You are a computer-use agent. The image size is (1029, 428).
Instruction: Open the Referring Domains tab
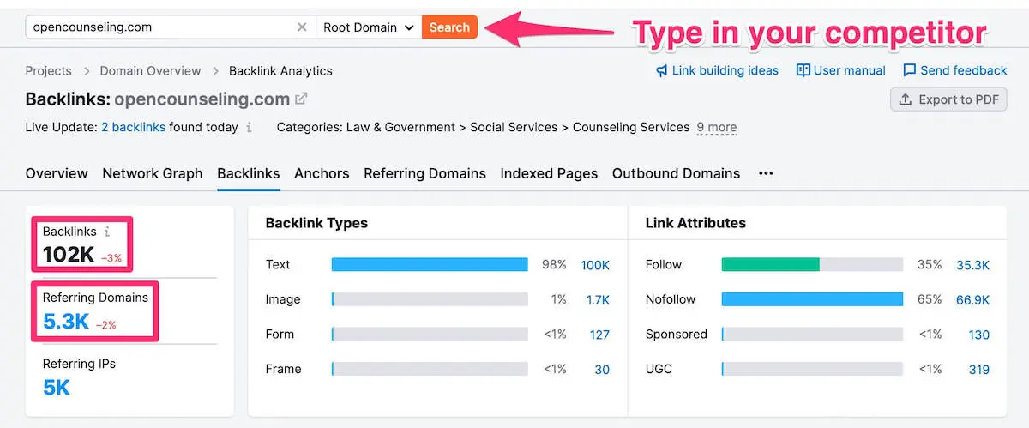(x=424, y=173)
